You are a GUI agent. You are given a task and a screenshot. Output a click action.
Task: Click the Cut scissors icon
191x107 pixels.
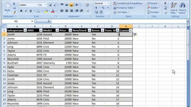point(14,4)
